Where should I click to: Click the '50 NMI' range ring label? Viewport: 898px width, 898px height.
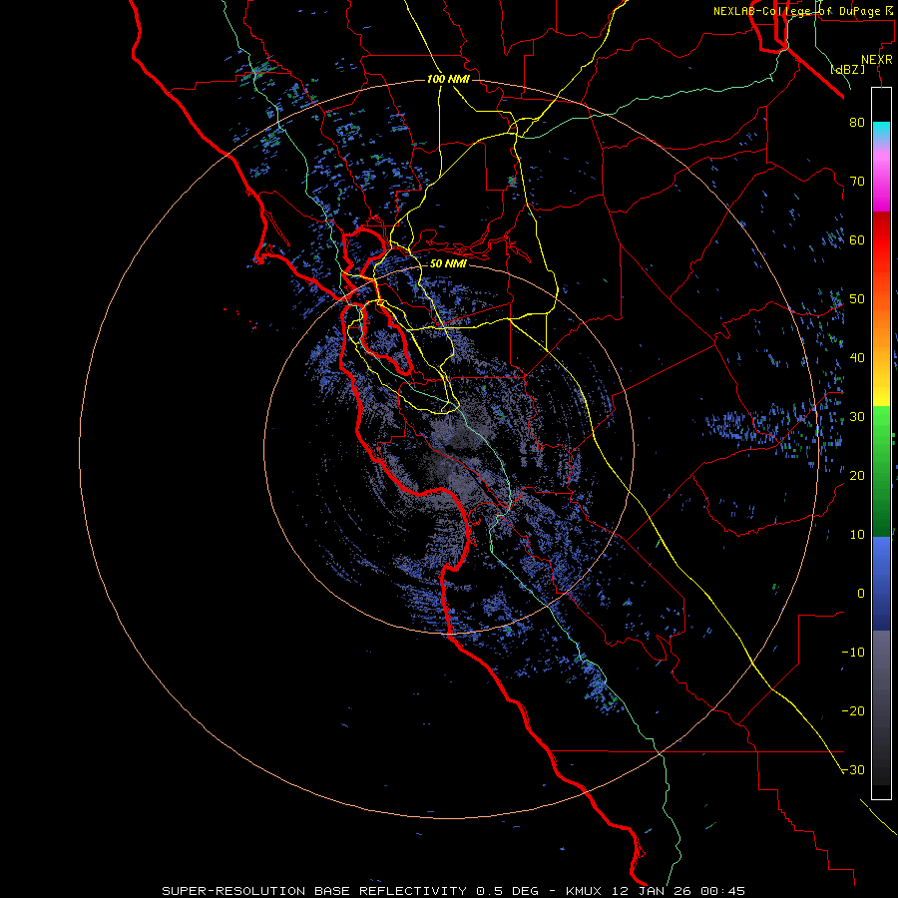click(x=448, y=263)
